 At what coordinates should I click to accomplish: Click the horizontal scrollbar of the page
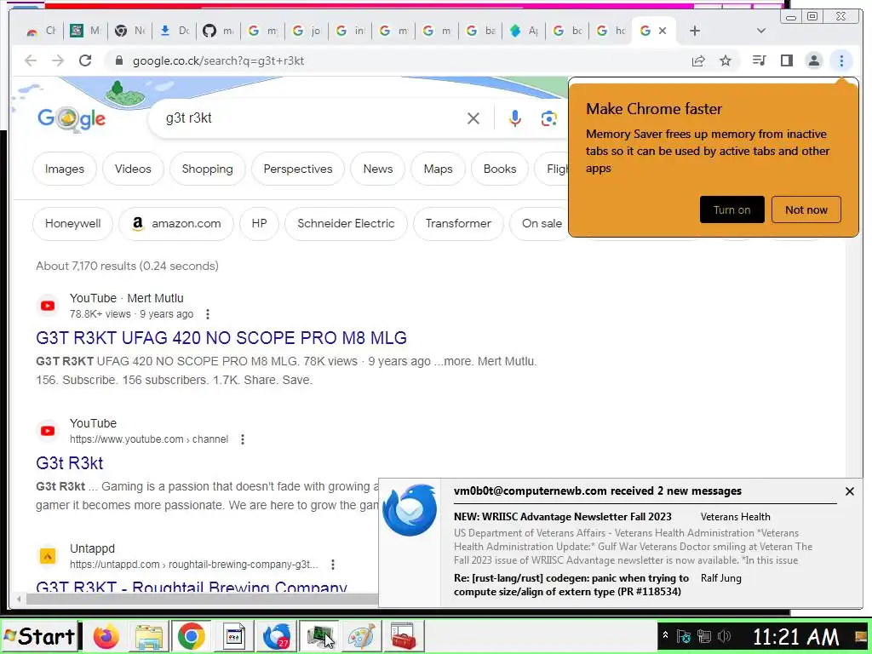coord(202,599)
